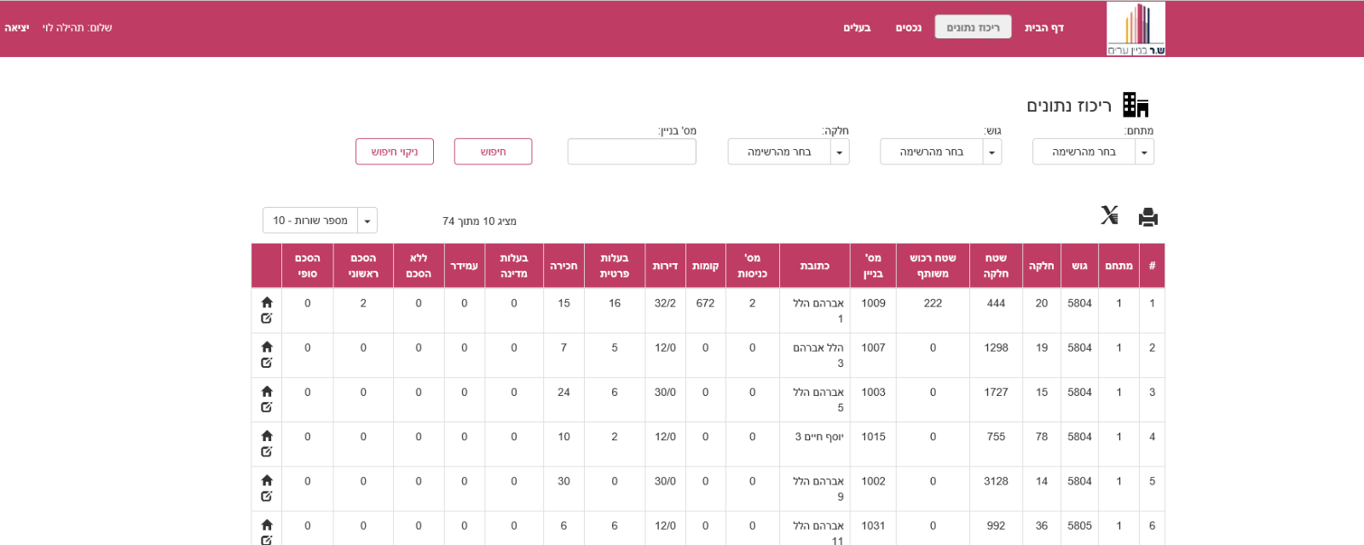Log out via the יציאה link

17,27
